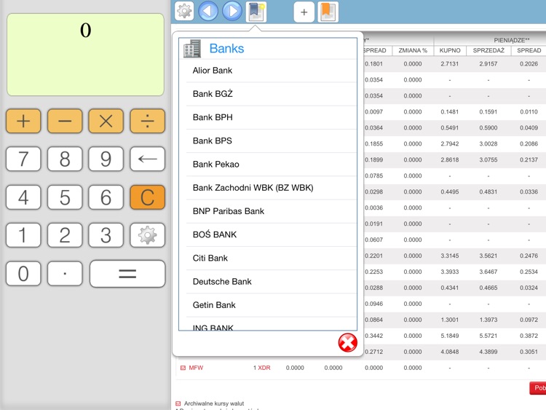Close Banks popup with red X
This screenshot has width=546, height=410.
347,343
